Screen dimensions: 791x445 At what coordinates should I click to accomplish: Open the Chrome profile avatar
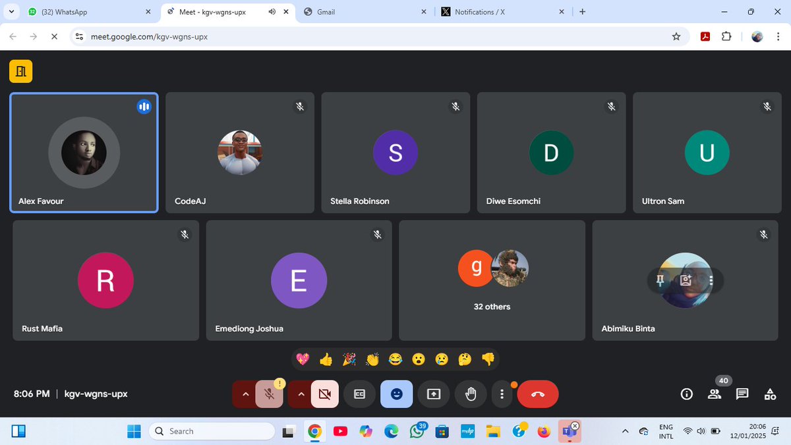757,37
